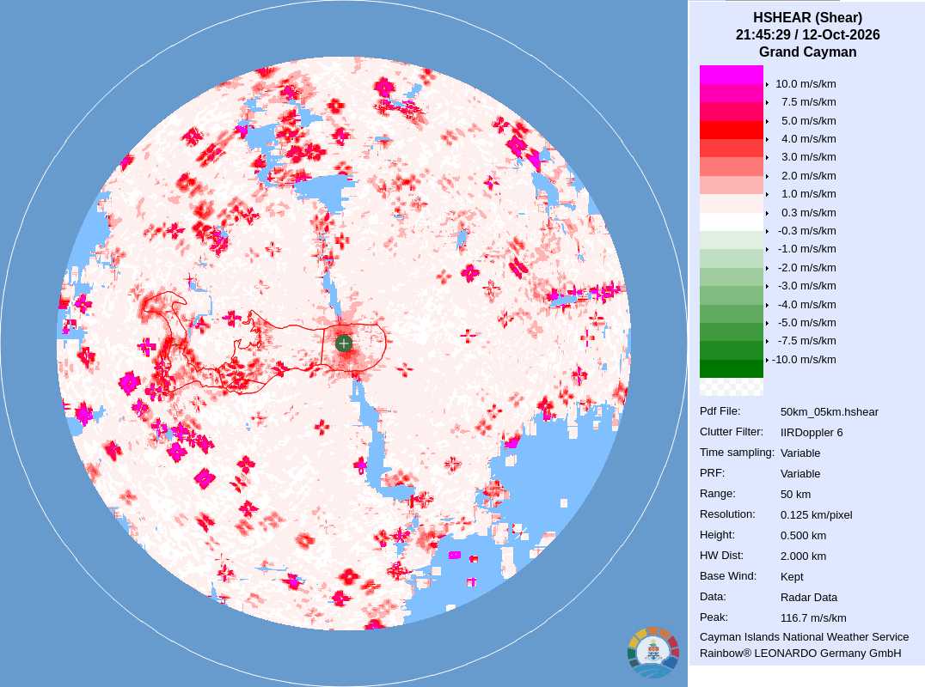Screen dimensions: 925x687
Task: Click the positive "7.5 m/s/km" legend label
Action: click(808, 102)
